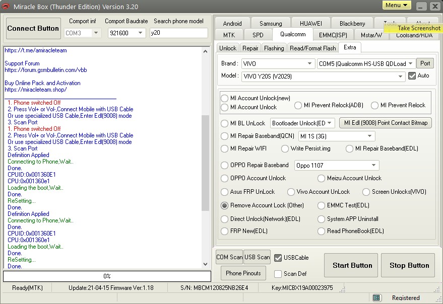Select the MI BL UnLock radio button
The image size is (443, 304).
coord(225,123)
